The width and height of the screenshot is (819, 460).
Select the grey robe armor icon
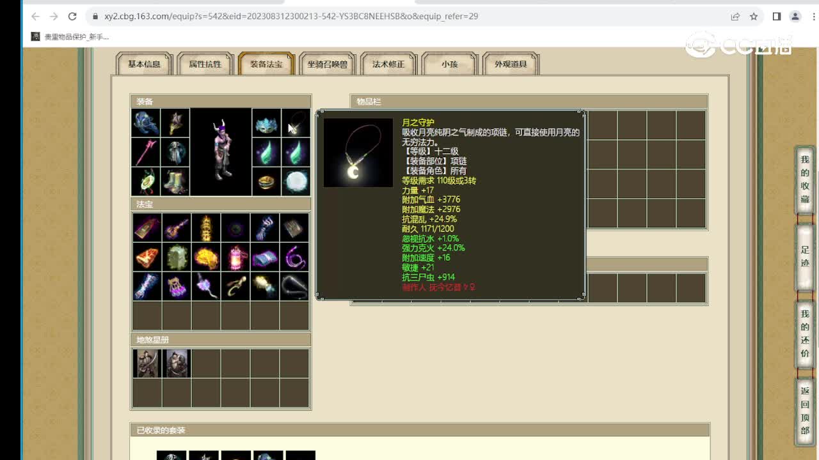(x=175, y=152)
